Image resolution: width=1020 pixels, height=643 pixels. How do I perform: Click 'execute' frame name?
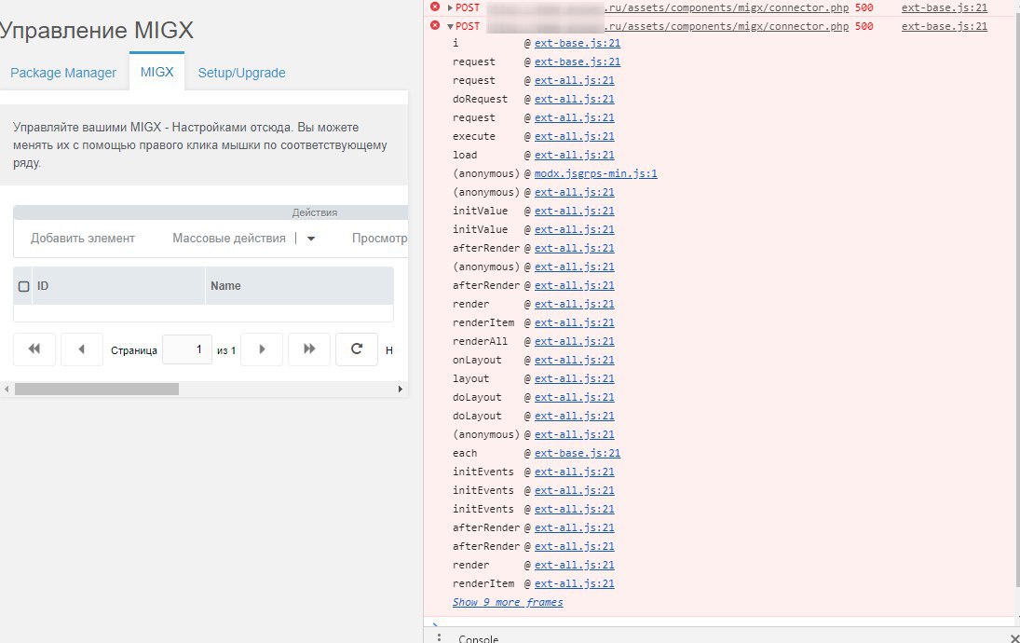pyautogui.click(x=473, y=136)
